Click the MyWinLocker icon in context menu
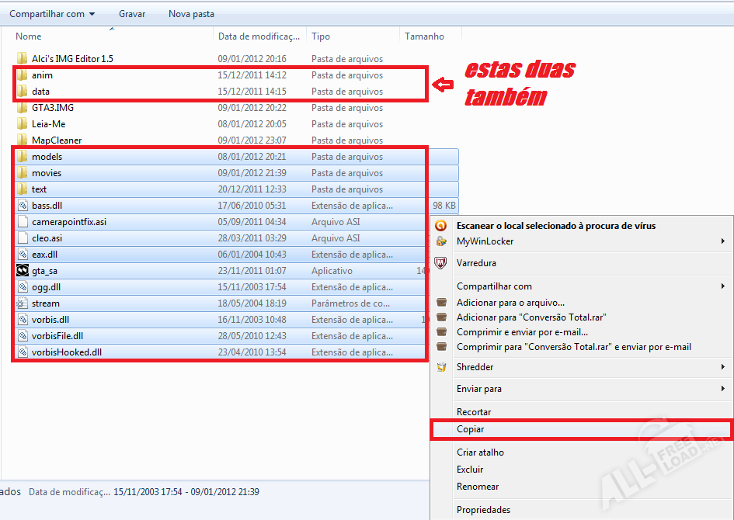734x520 pixels. (x=441, y=242)
